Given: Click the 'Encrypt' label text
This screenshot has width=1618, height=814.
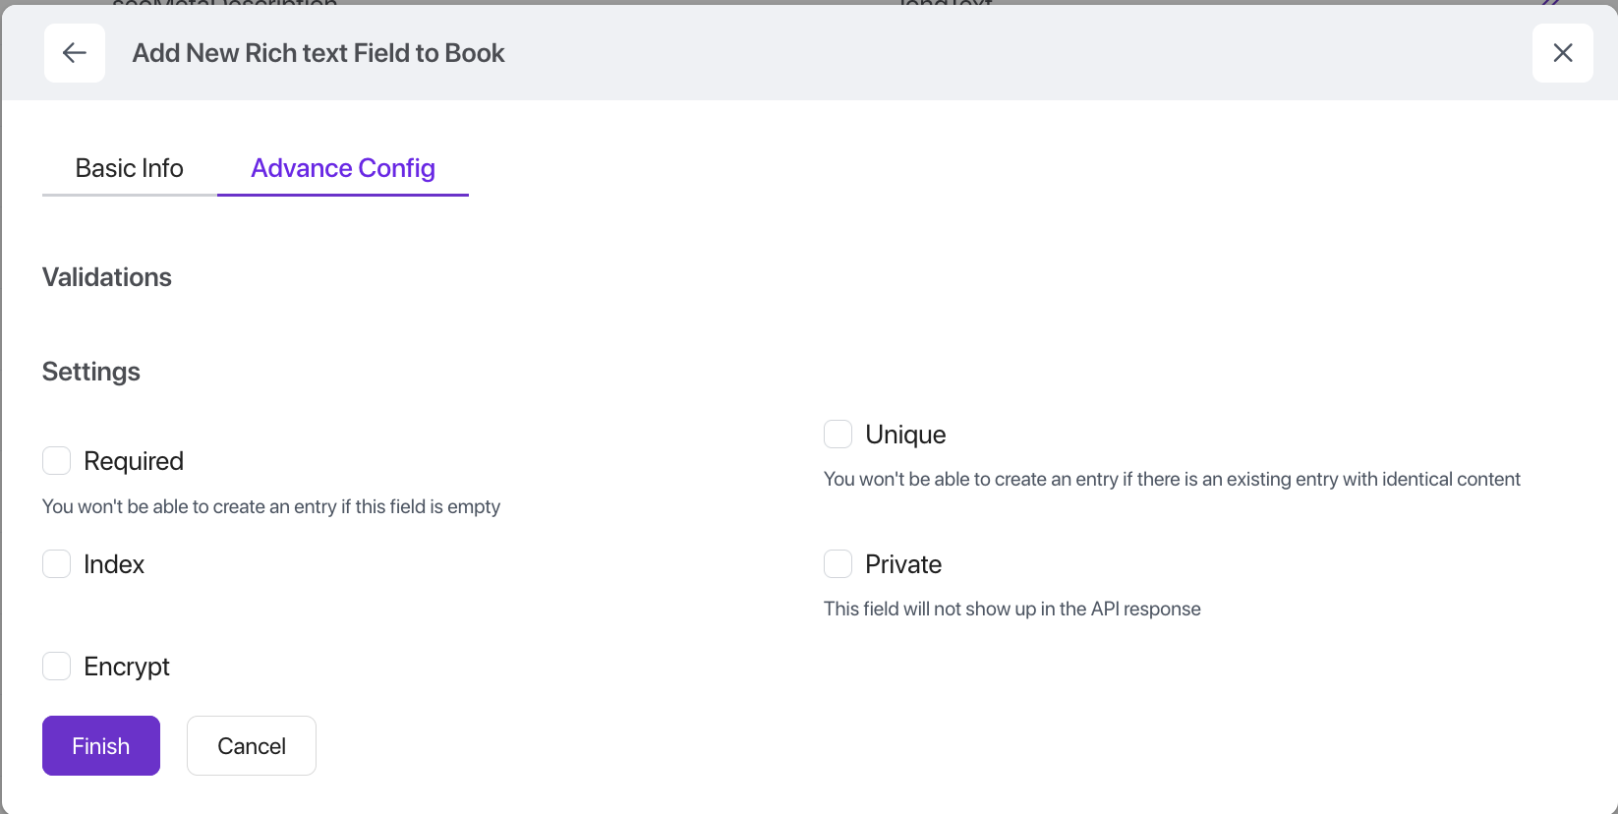Looking at the screenshot, I should (x=127, y=667).
